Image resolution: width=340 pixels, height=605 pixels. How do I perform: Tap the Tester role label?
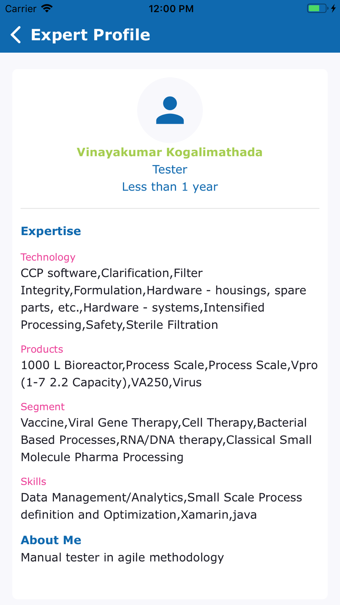[x=170, y=169]
